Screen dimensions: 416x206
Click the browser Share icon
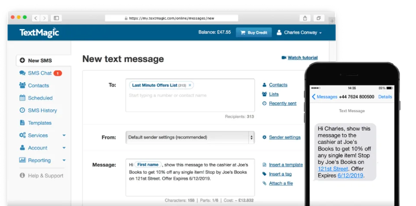[305, 18]
